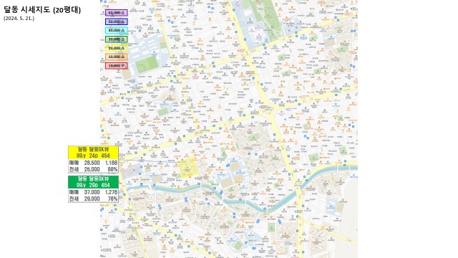Screen dimensions: 458x258
Task: Click the green 30,000 legend box
Action: pos(116,39)
